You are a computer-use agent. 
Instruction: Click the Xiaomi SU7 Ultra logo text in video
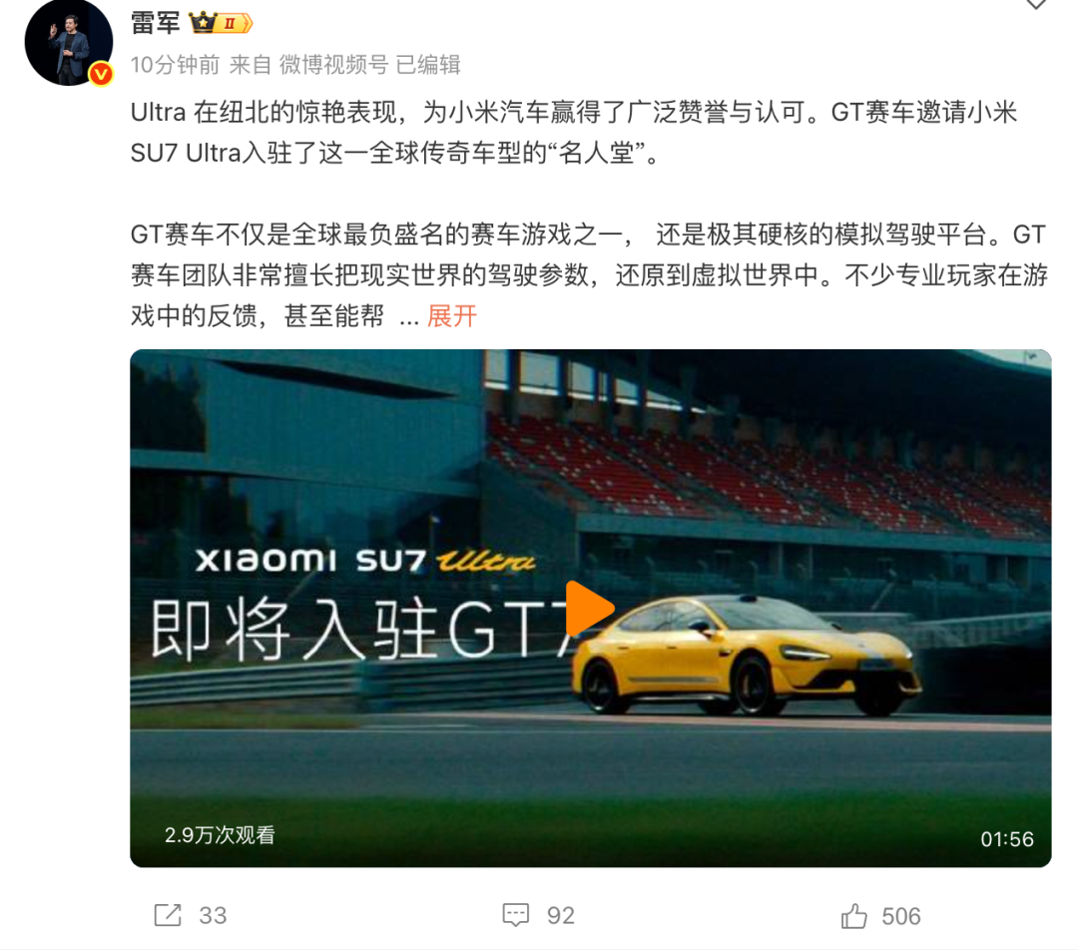[x=365, y=560]
